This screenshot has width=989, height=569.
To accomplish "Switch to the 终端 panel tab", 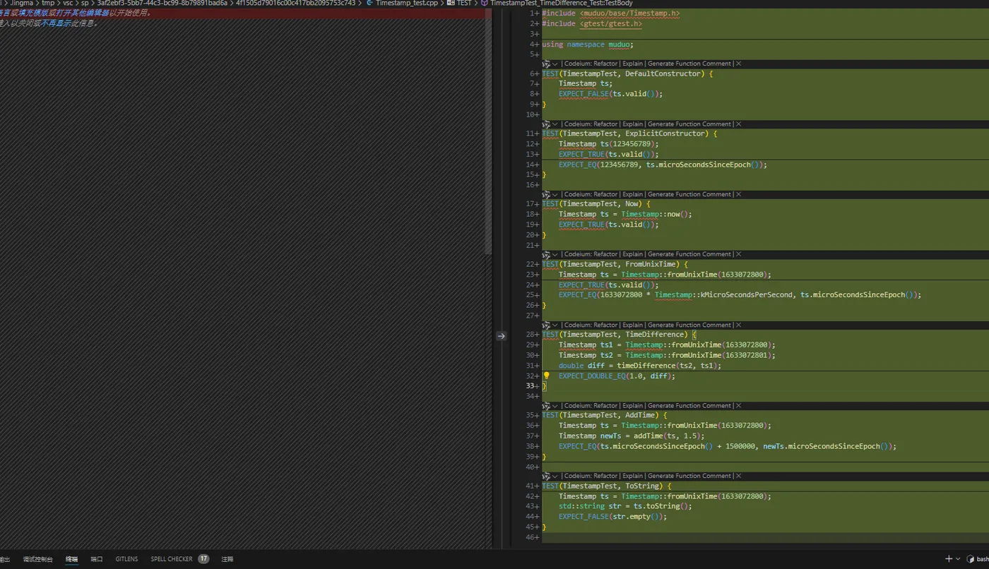I will [71, 559].
